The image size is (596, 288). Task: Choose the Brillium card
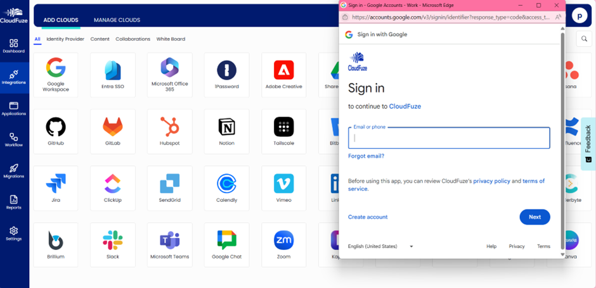[56, 245]
